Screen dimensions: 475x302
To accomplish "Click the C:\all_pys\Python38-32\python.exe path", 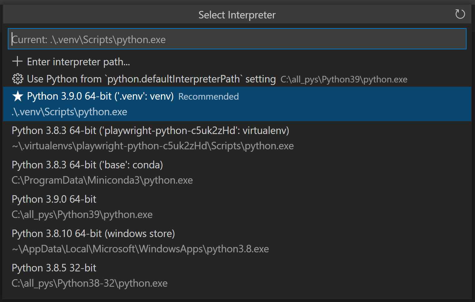I will tap(90, 283).
